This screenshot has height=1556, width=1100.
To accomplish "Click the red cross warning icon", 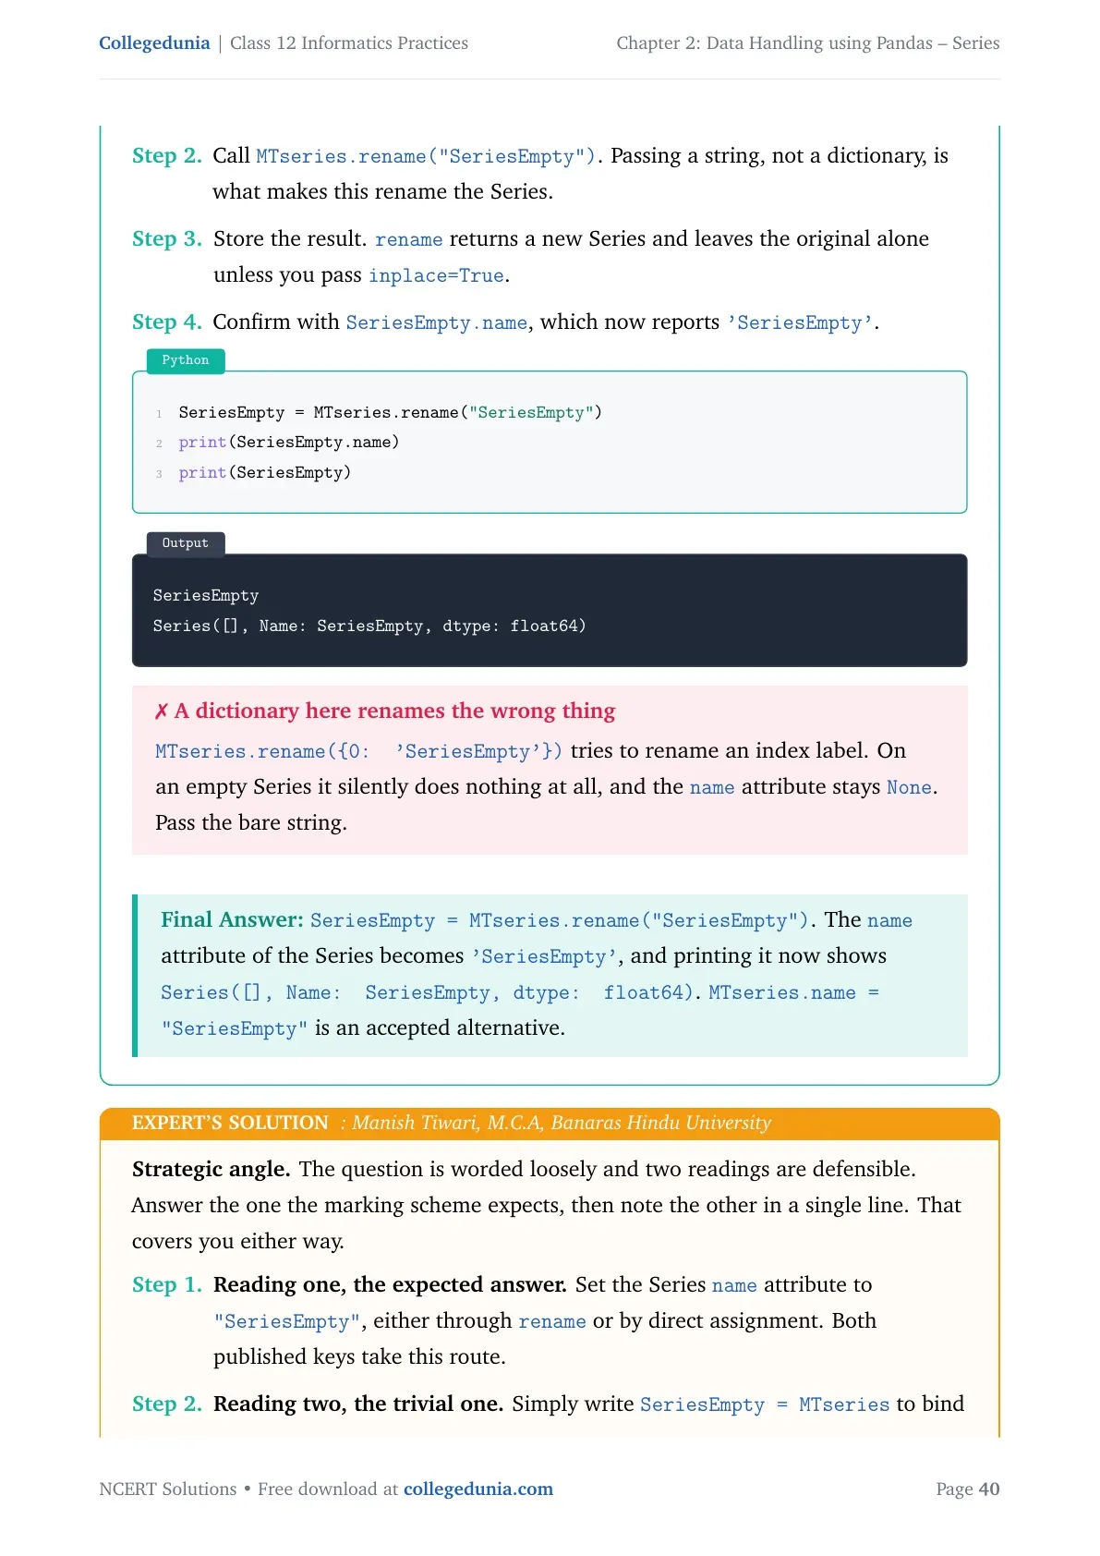I will pos(162,711).
